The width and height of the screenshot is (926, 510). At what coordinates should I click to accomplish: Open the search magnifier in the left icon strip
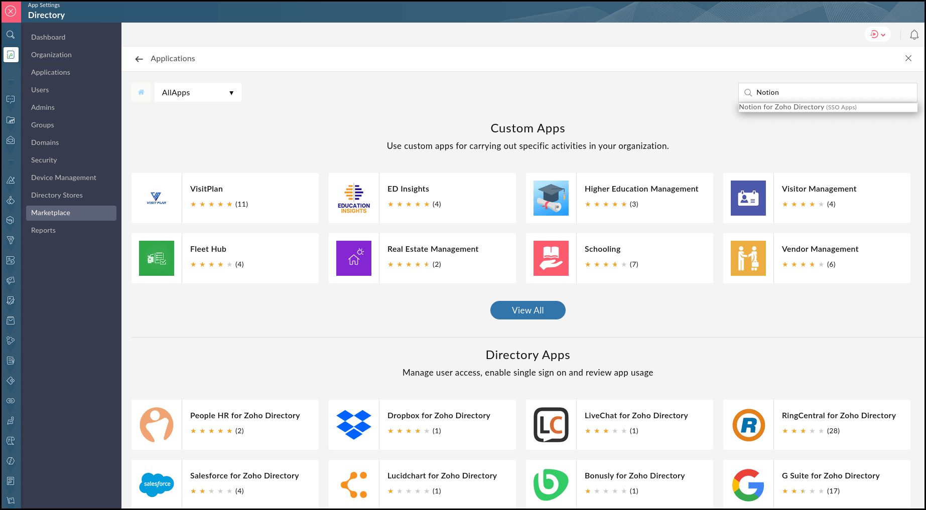click(x=11, y=35)
